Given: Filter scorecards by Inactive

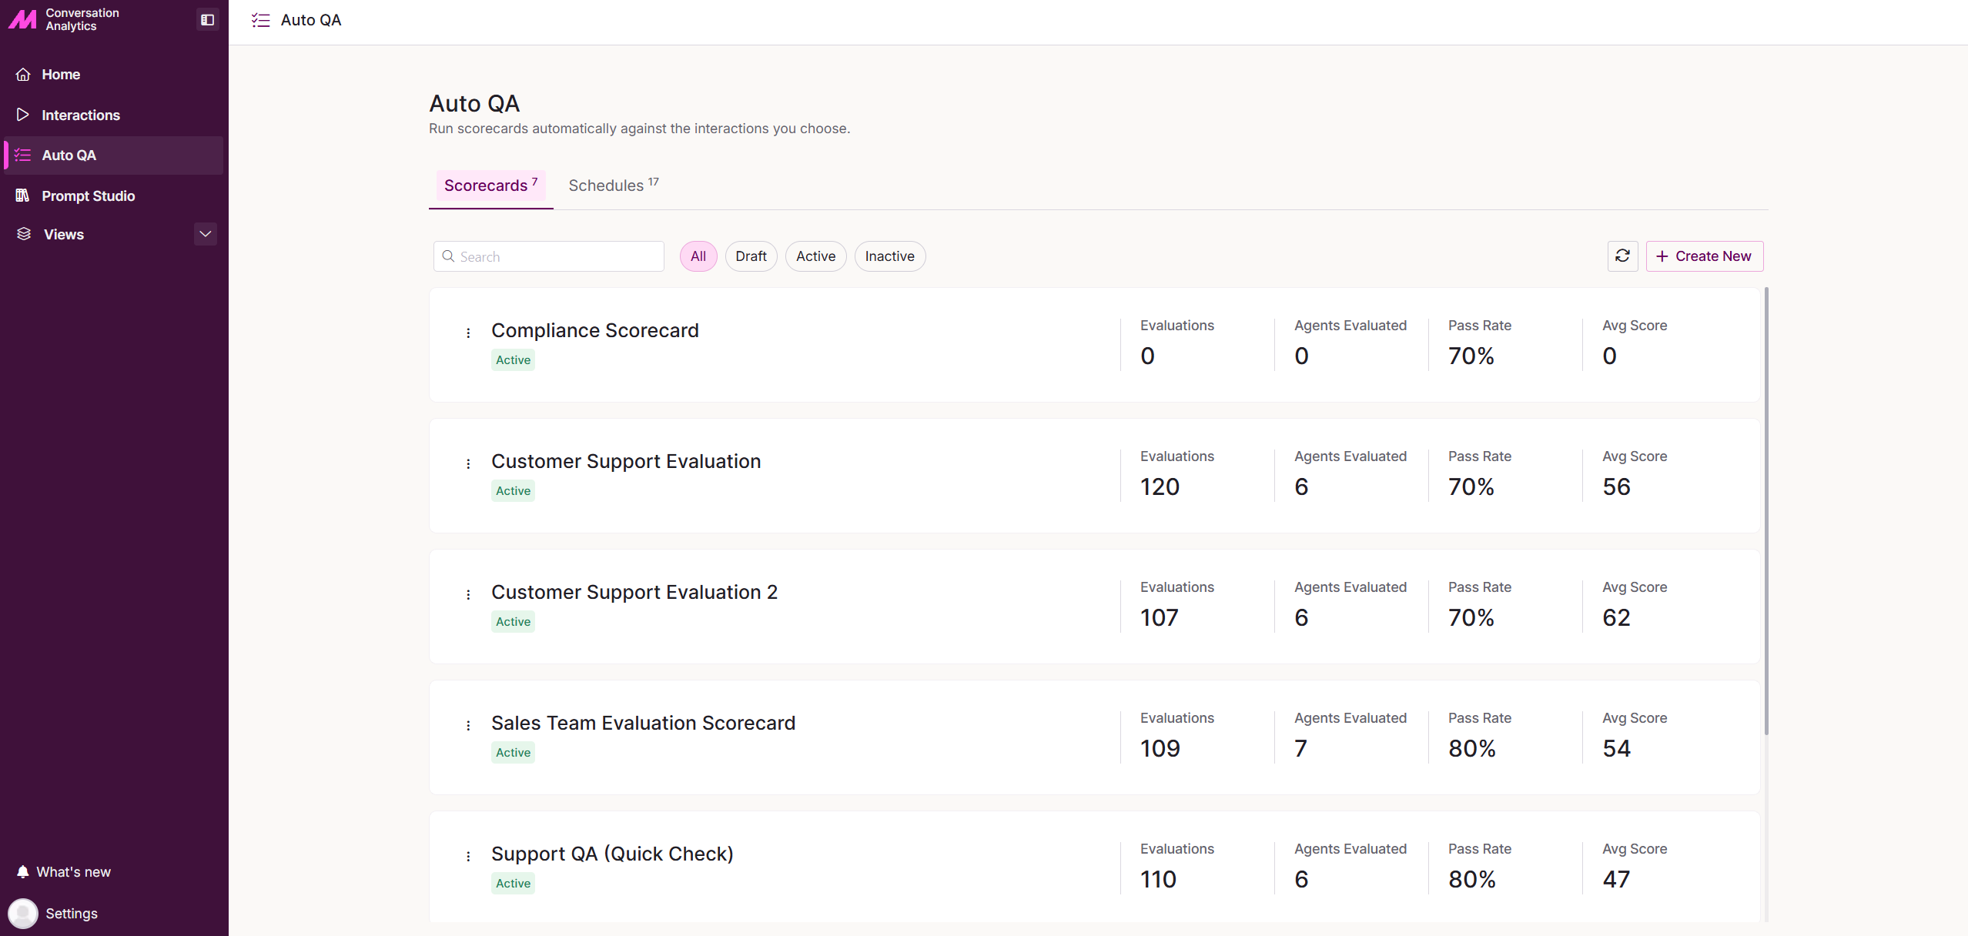Looking at the screenshot, I should [889, 256].
